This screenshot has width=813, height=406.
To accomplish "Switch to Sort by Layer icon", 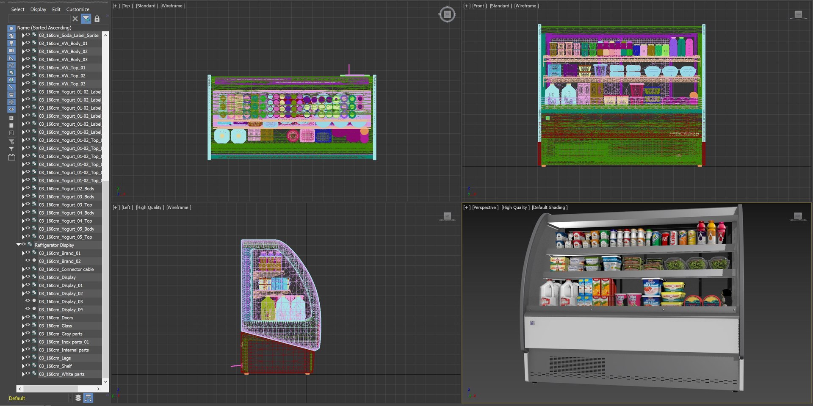I will click(x=78, y=398).
